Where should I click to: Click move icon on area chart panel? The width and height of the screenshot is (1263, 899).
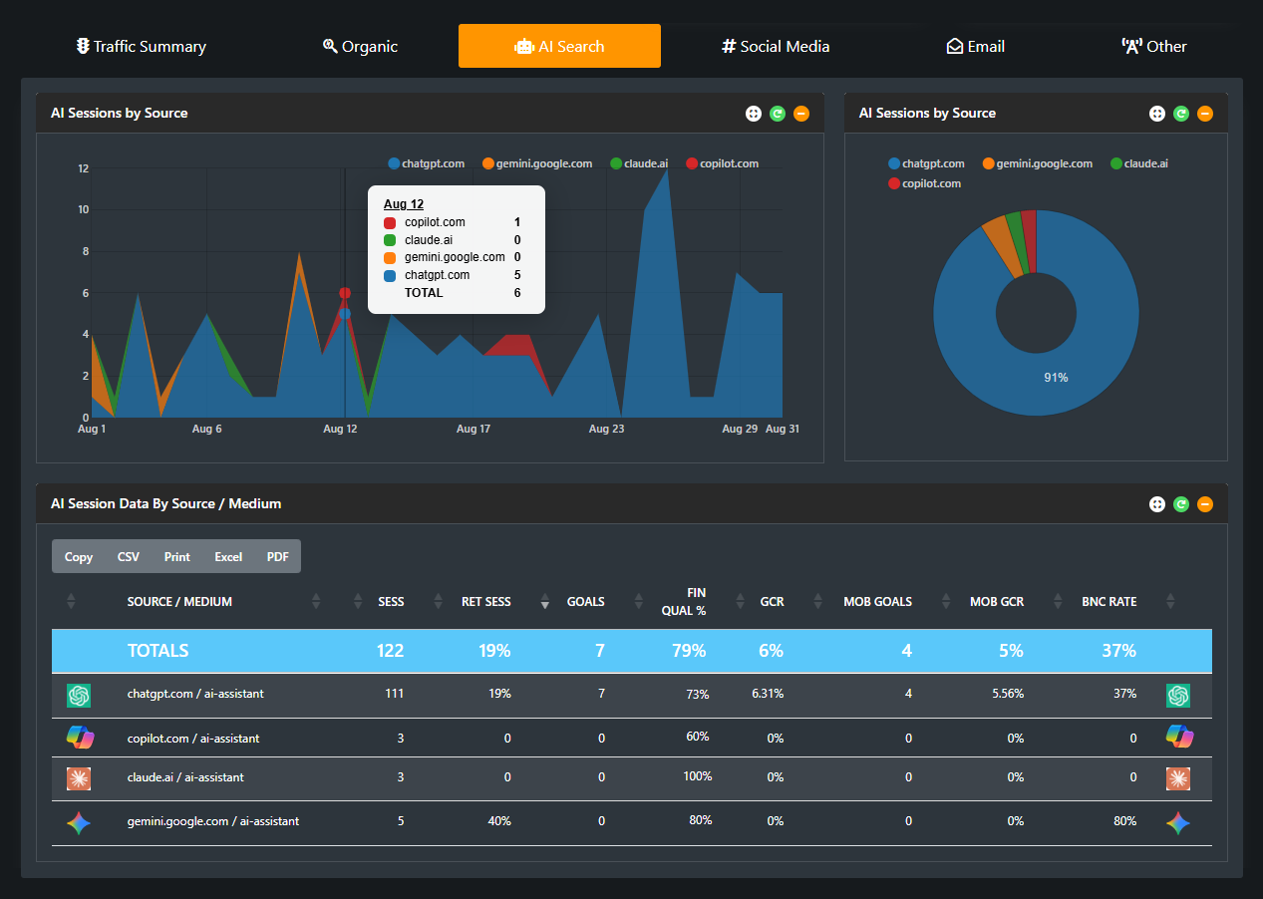click(x=754, y=114)
